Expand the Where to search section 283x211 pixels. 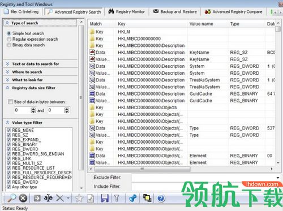pos(7,72)
